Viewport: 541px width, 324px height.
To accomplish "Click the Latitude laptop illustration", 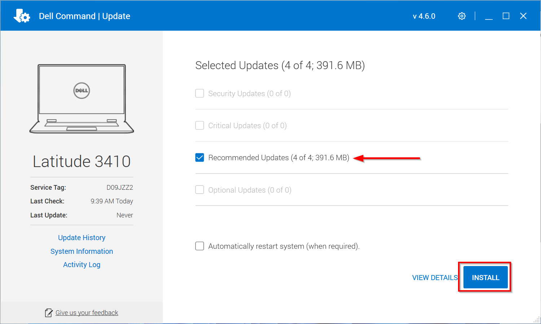I will 82,99.
